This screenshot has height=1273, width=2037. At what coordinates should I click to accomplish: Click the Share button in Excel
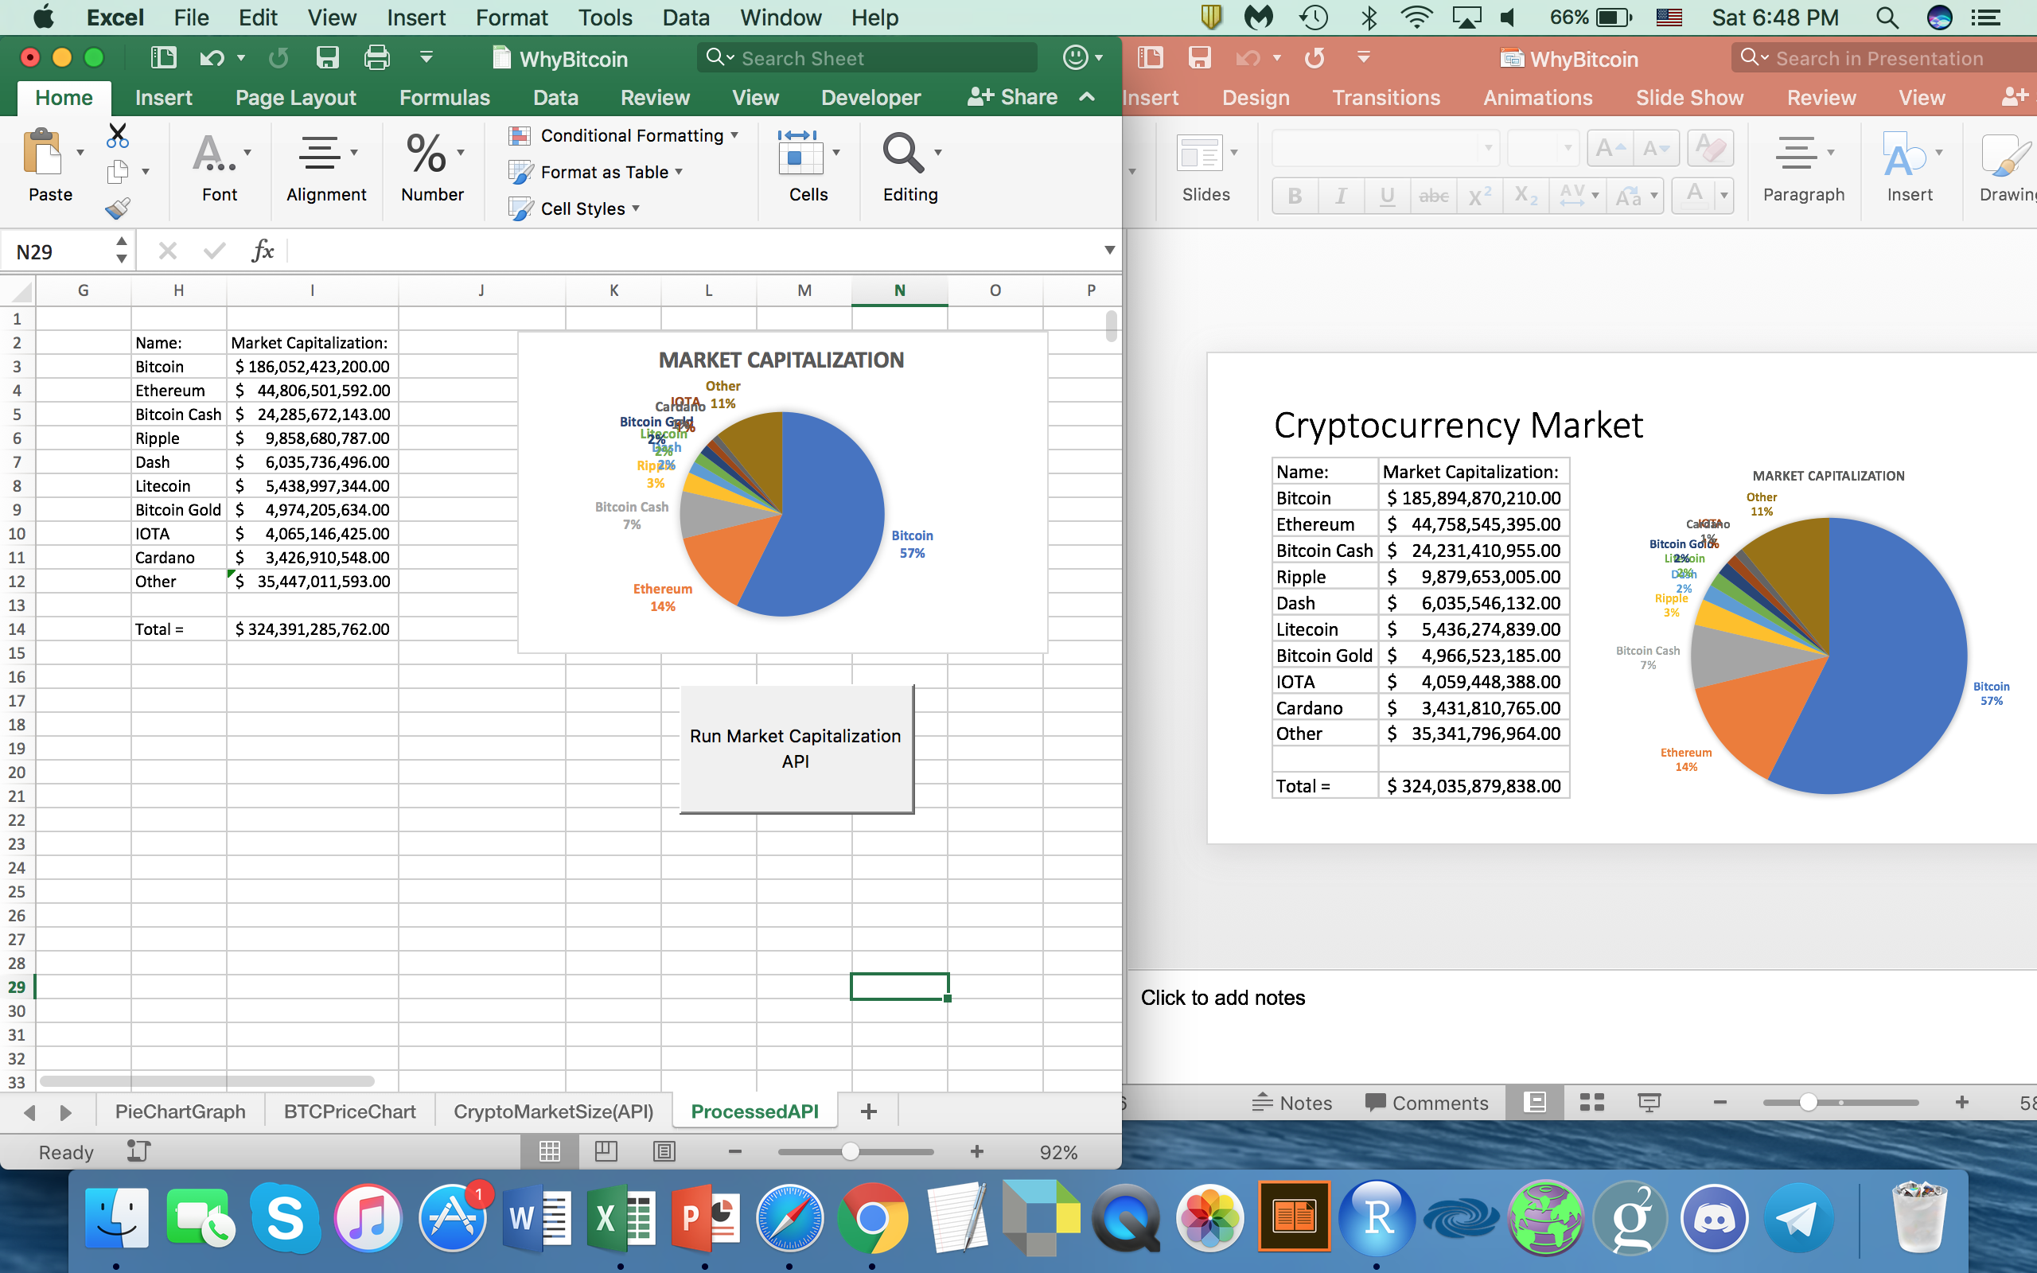click(1014, 98)
